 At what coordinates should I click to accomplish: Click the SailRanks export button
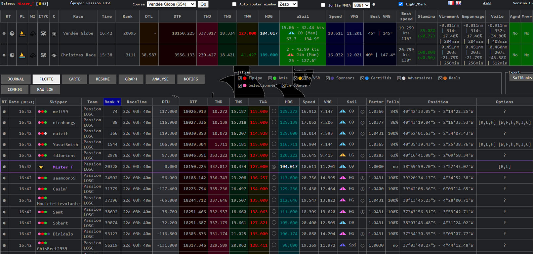[x=522, y=78]
